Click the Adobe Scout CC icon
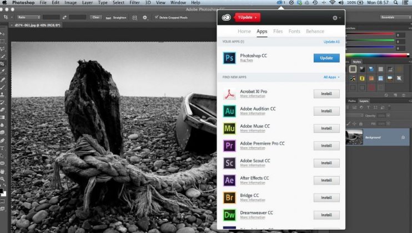The image size is (412, 233). (229, 163)
